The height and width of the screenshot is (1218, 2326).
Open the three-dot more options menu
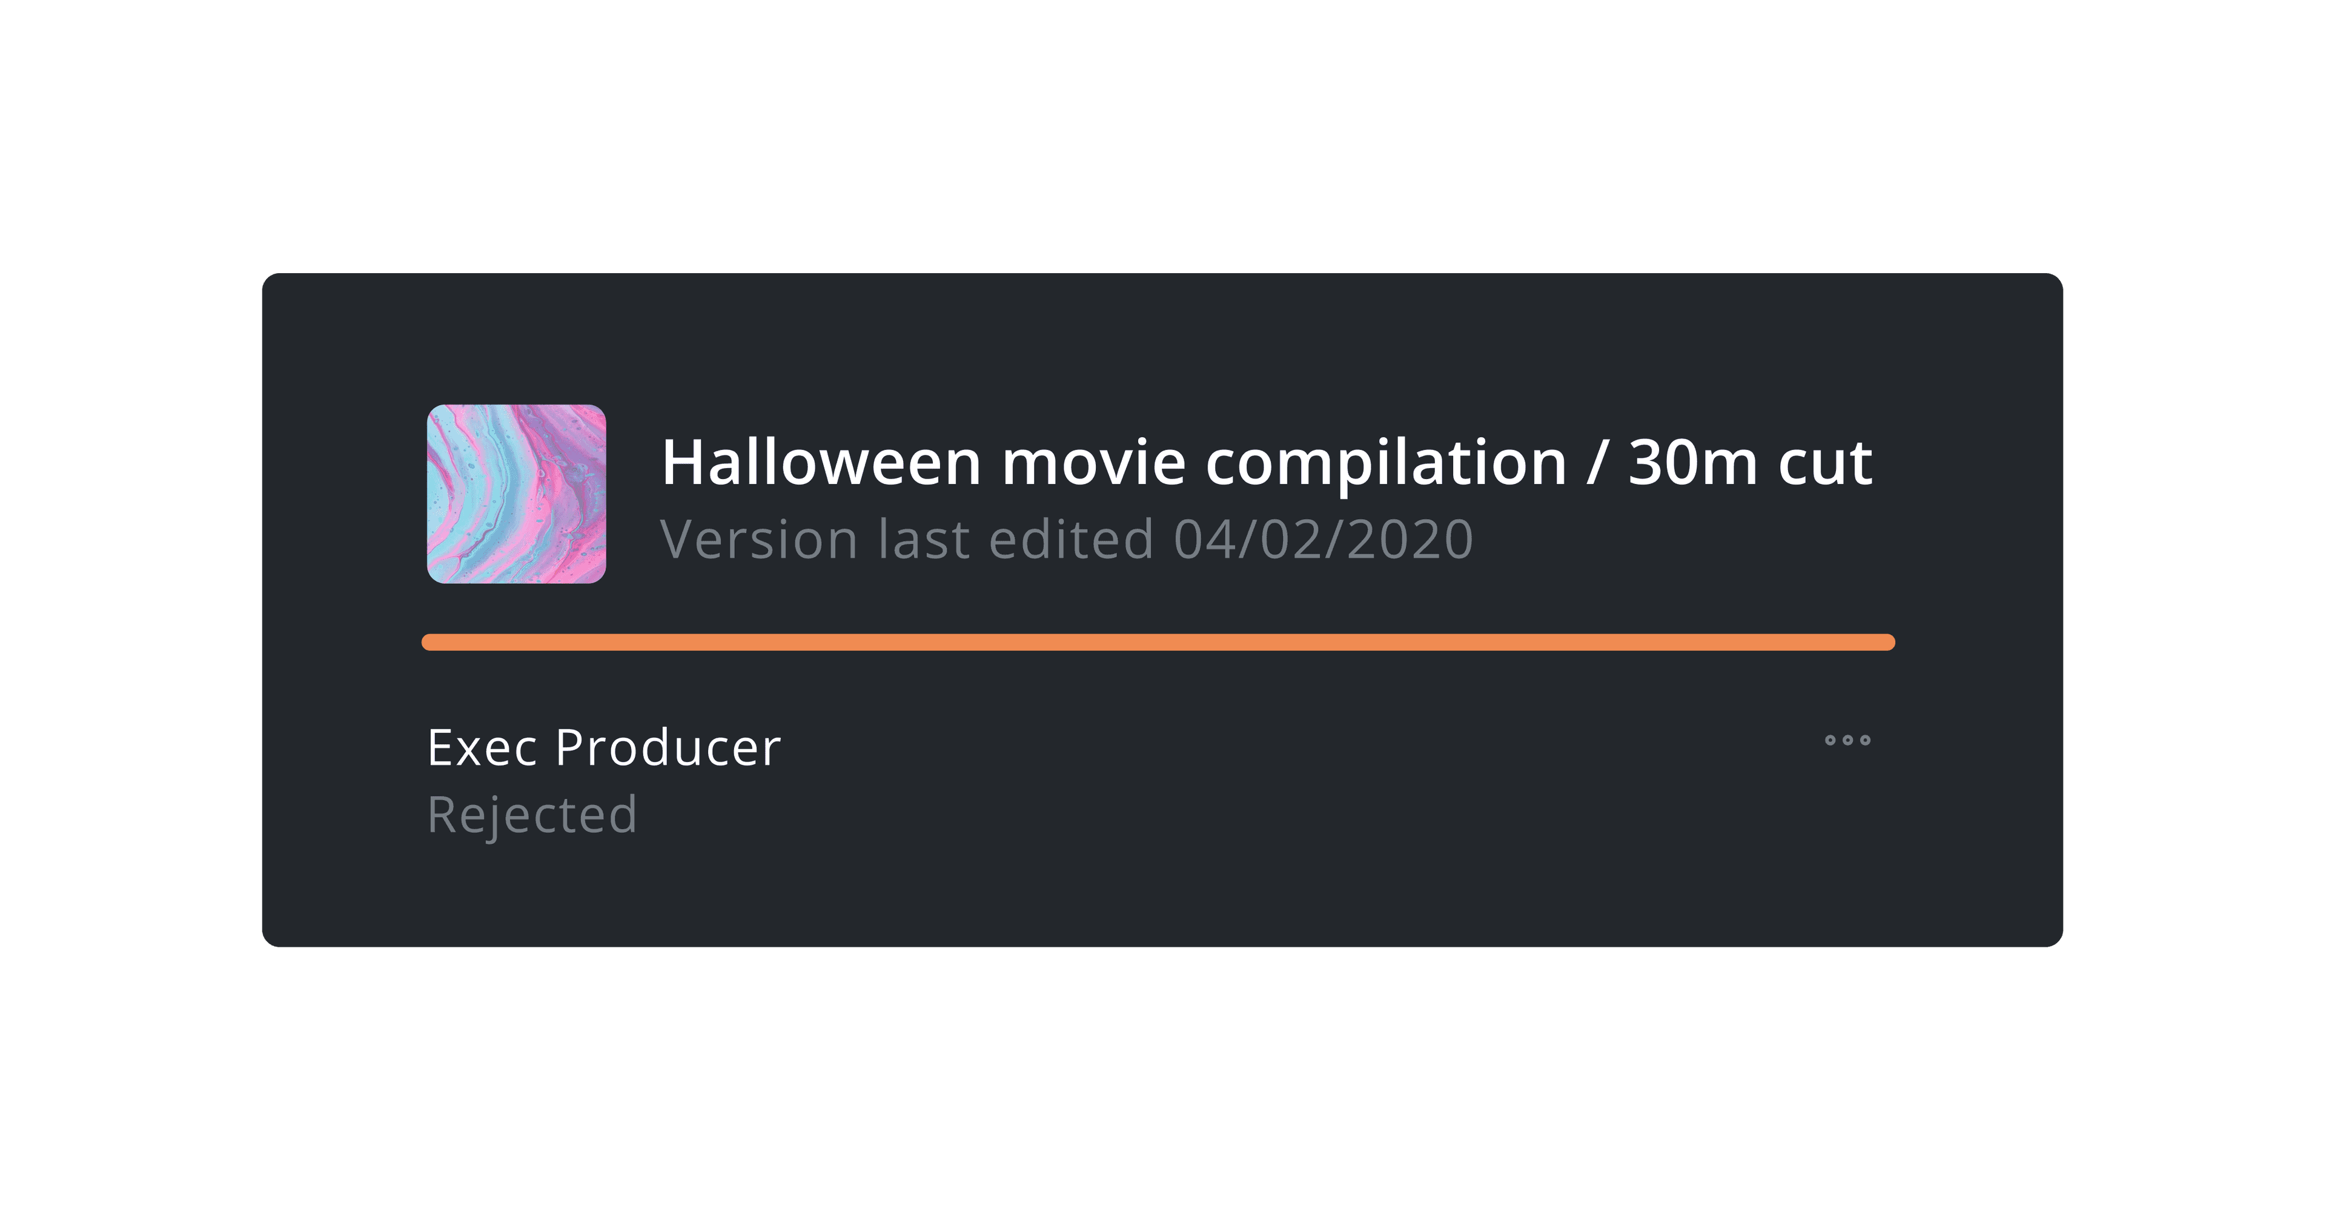[1847, 740]
